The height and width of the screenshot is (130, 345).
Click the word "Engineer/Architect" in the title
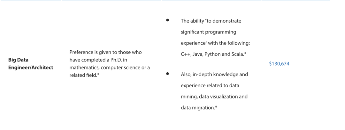tap(31, 68)
